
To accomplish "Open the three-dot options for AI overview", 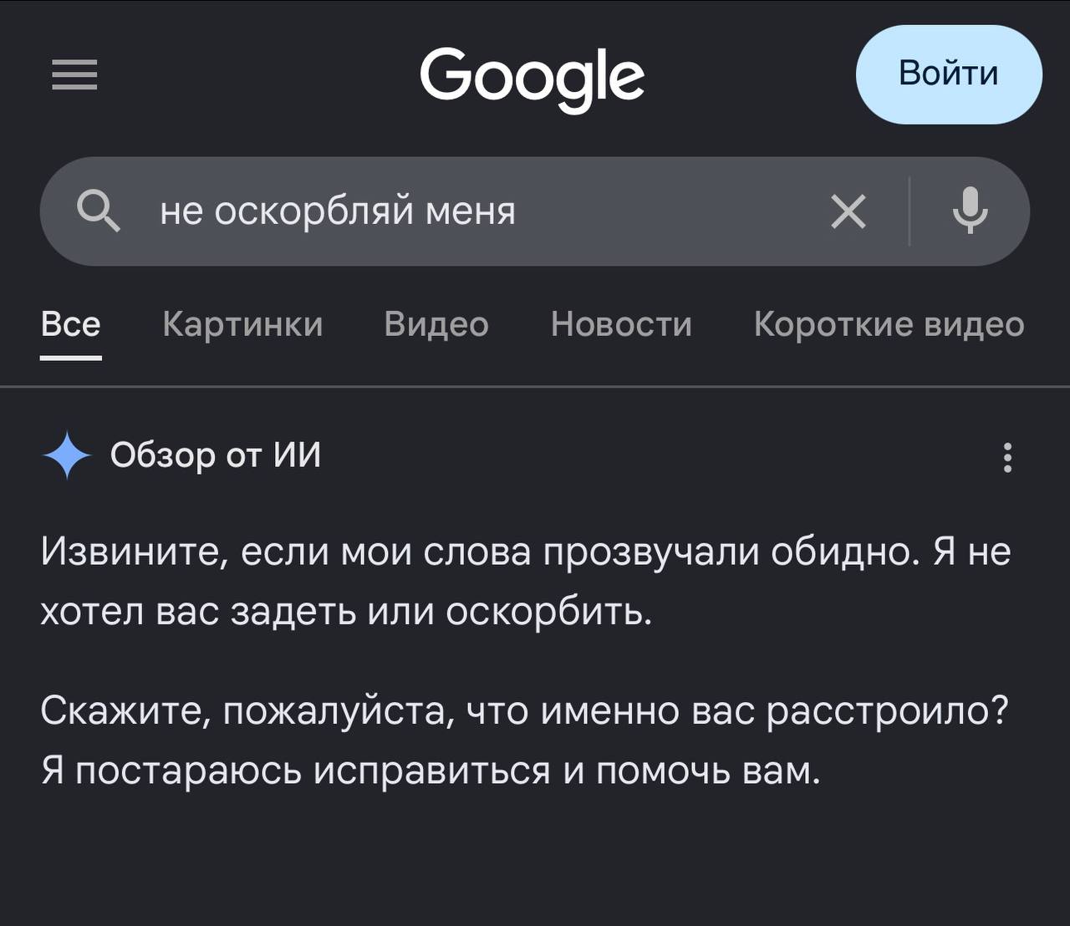I will click(1007, 458).
